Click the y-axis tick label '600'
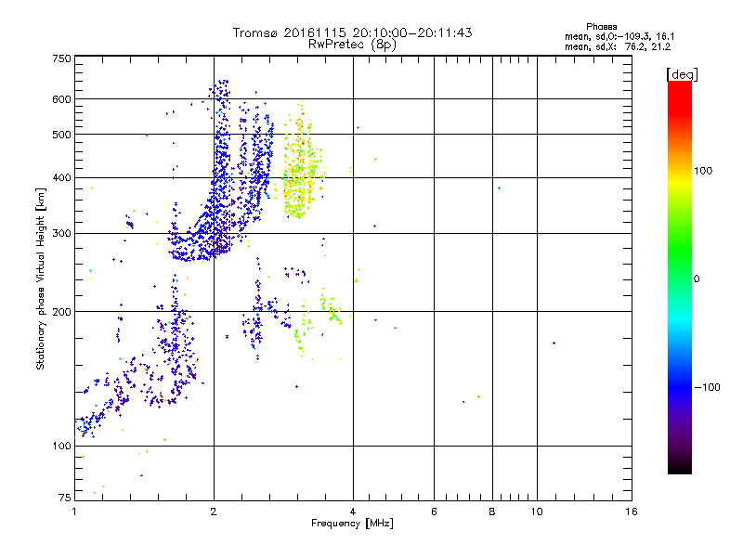Screen dimensions: 743x557 (61, 99)
